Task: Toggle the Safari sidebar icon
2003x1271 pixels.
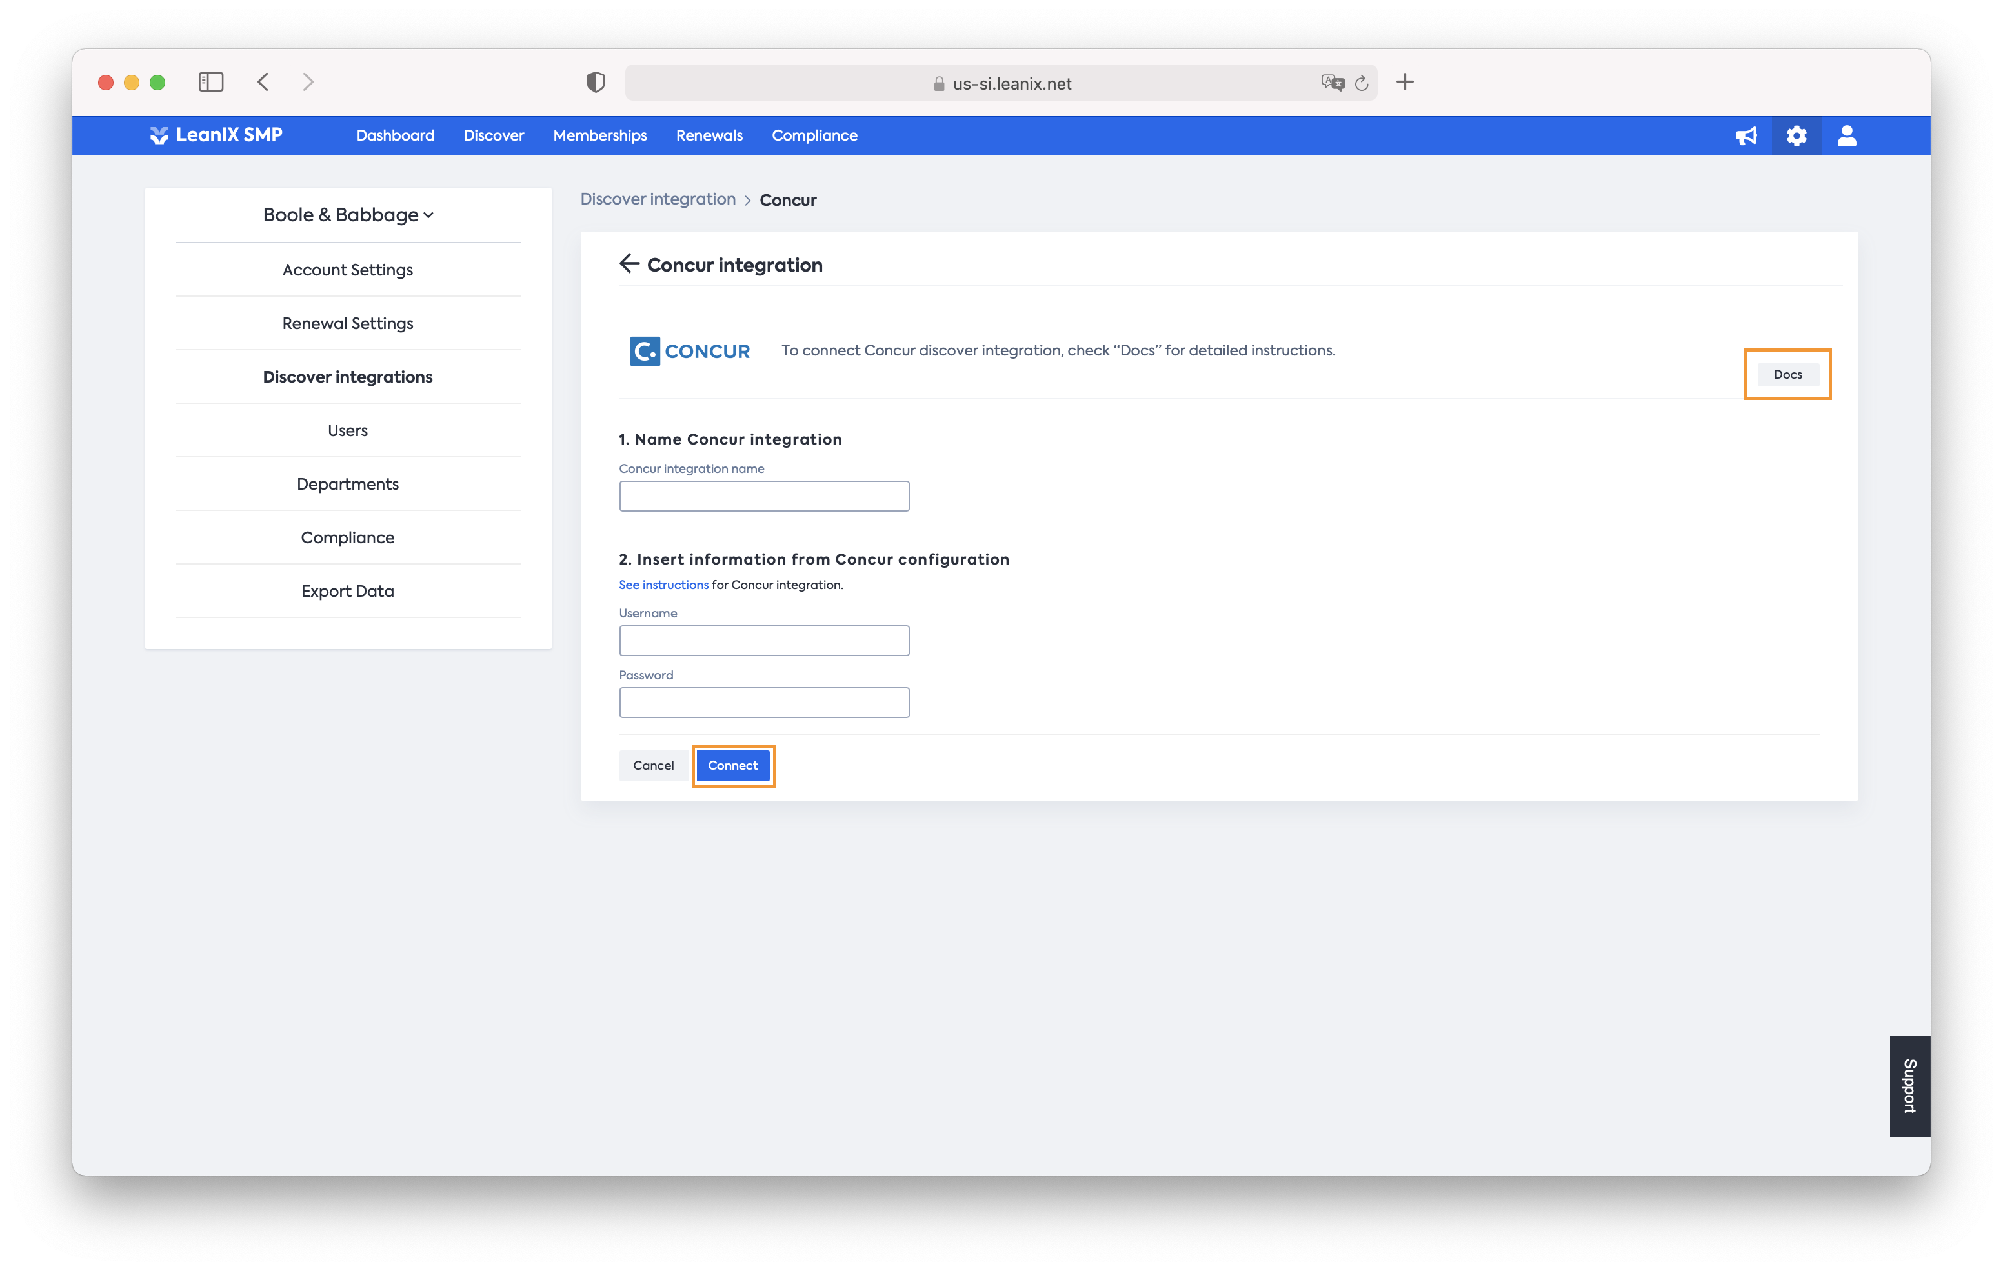Action: [211, 81]
